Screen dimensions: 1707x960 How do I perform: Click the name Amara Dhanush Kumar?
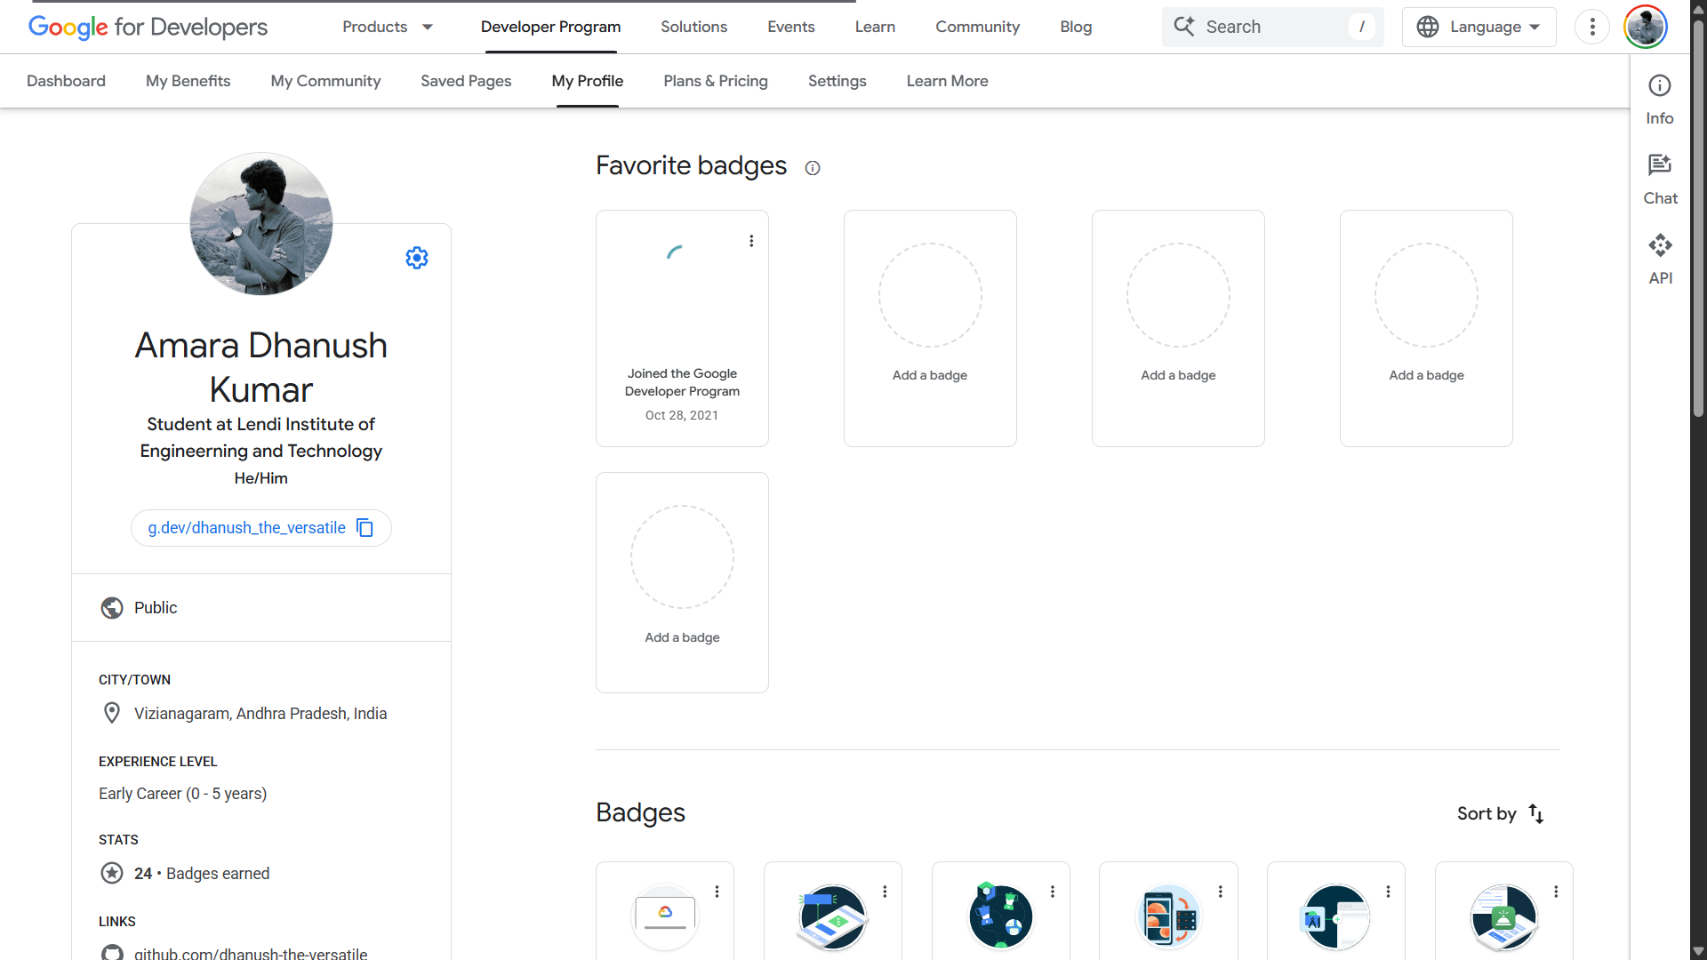click(x=261, y=367)
